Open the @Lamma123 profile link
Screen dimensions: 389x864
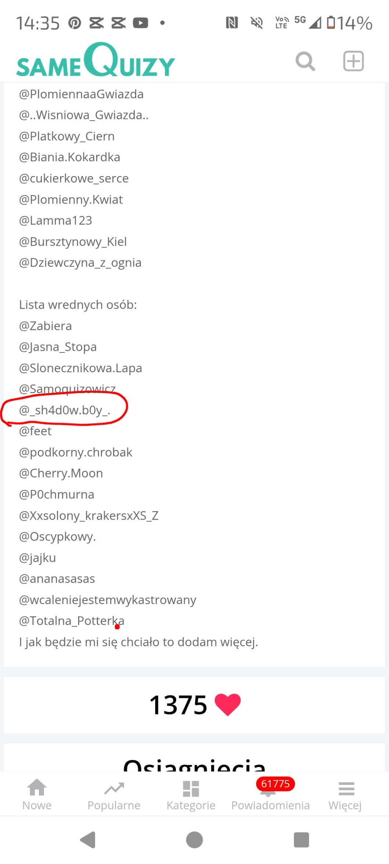click(x=56, y=220)
